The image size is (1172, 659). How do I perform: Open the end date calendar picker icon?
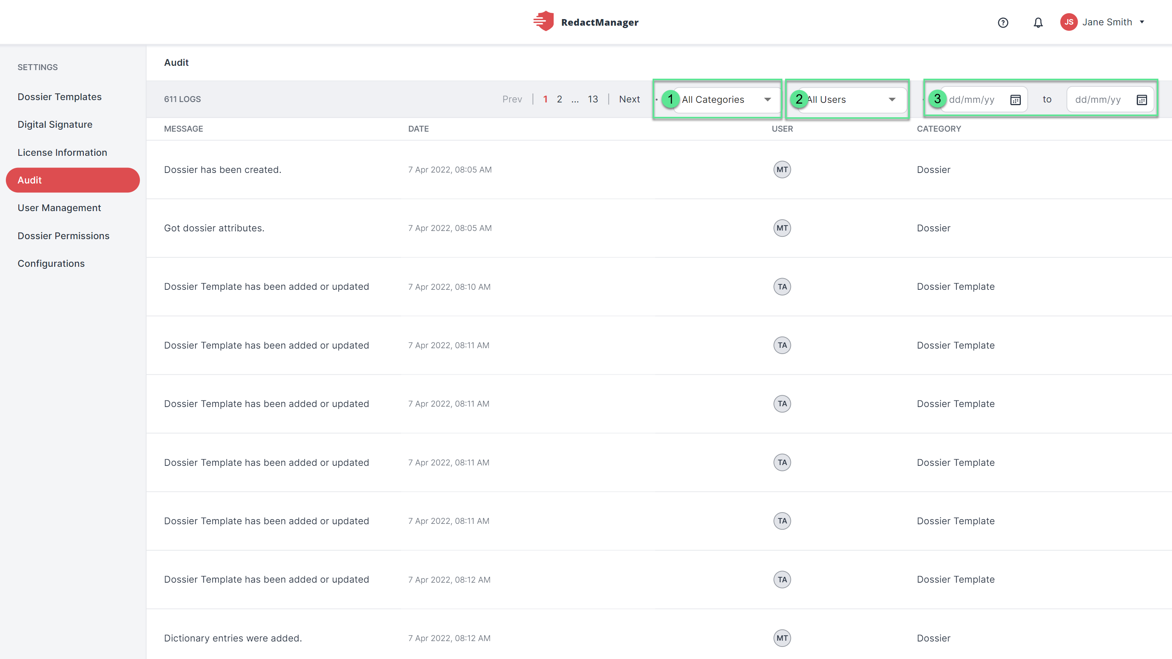coord(1142,100)
